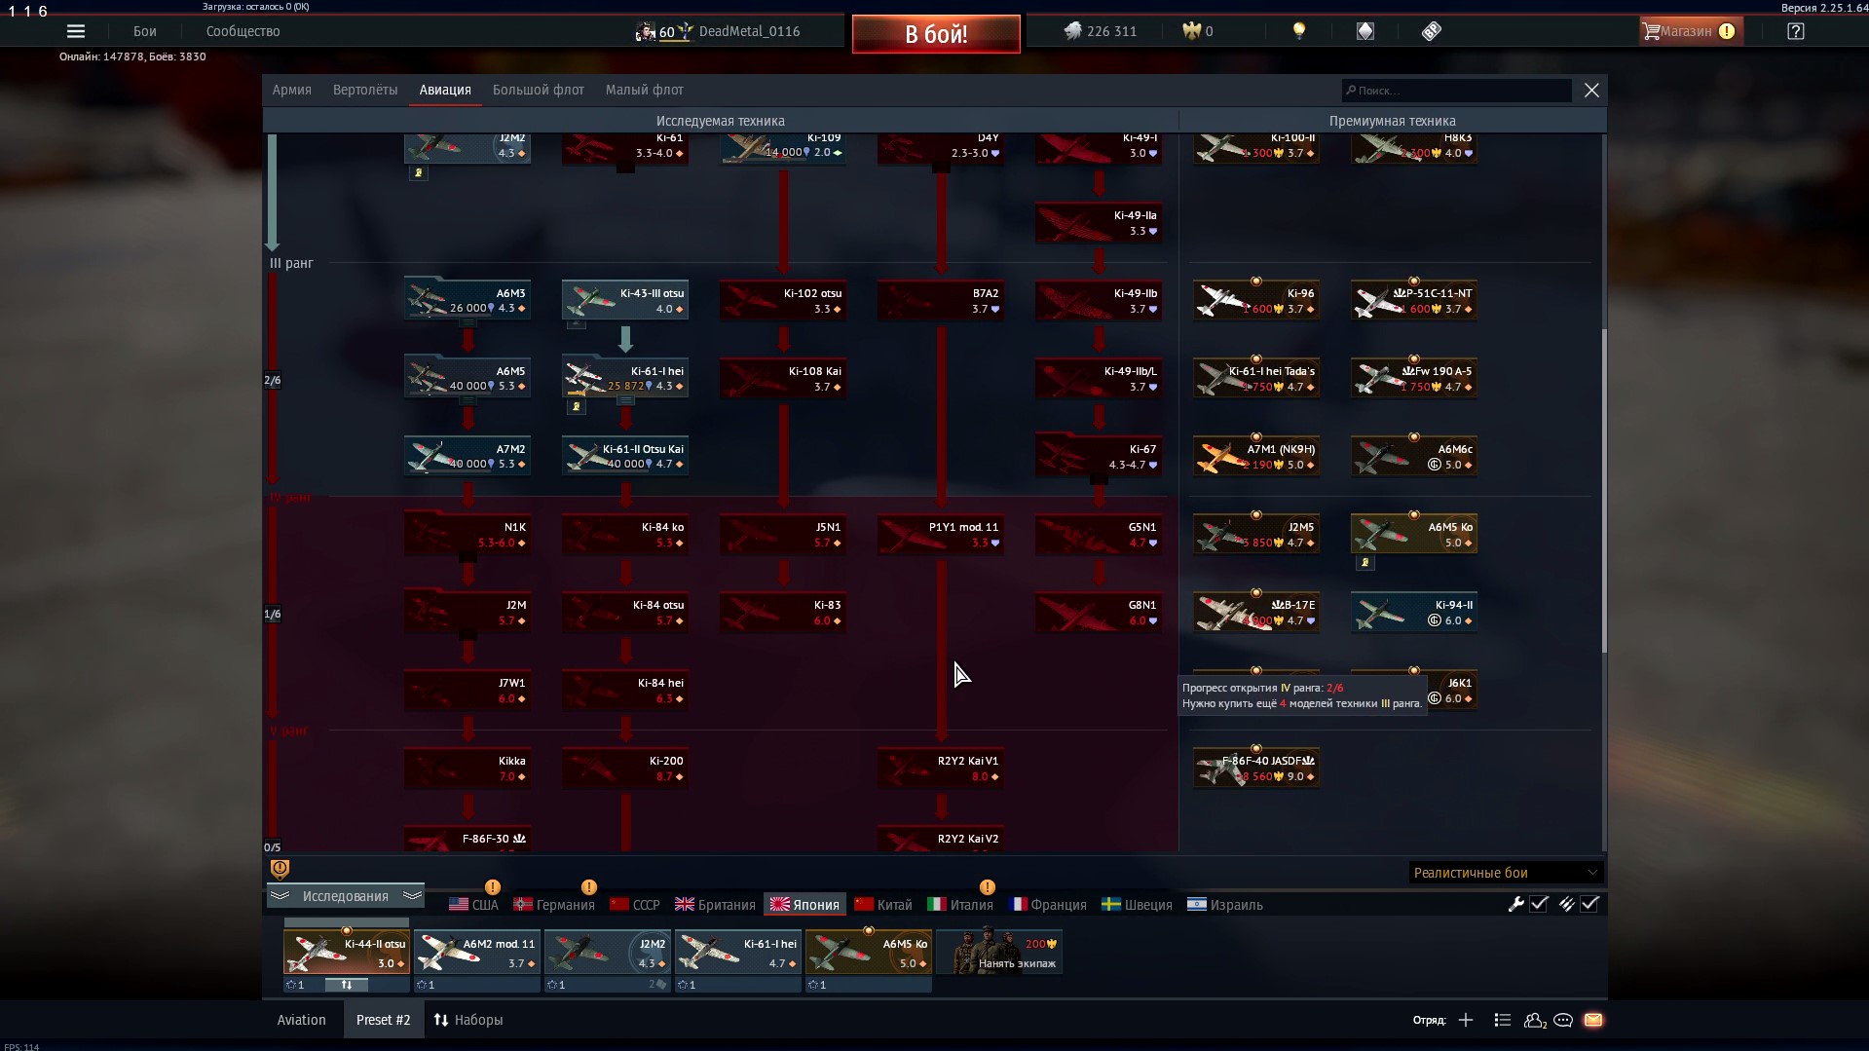This screenshot has width=1869, height=1051.
Task: Close the research tree window
Action: (1591, 90)
